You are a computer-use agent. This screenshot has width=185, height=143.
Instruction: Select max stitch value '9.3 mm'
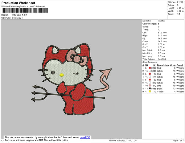point(162,50)
